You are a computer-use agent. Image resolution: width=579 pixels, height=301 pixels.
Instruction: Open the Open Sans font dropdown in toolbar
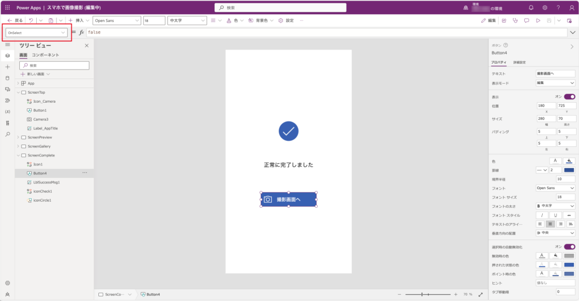[x=116, y=20]
